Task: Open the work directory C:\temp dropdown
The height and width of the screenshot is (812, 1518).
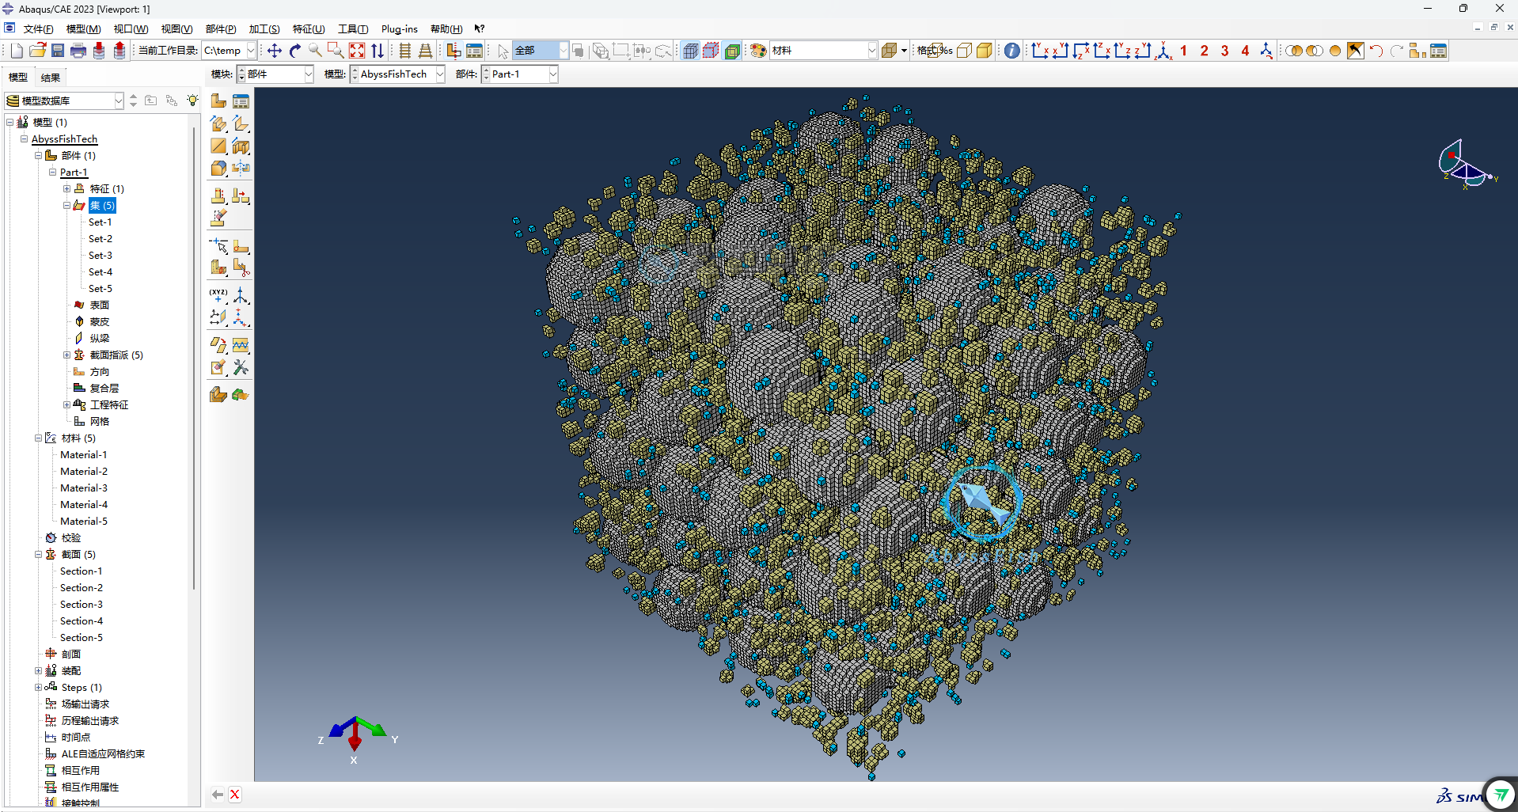Action: point(251,51)
